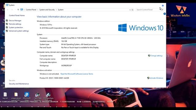Click the refresh icon in the address bar
The width and height of the screenshot is (196, 110).
pos(133,10)
